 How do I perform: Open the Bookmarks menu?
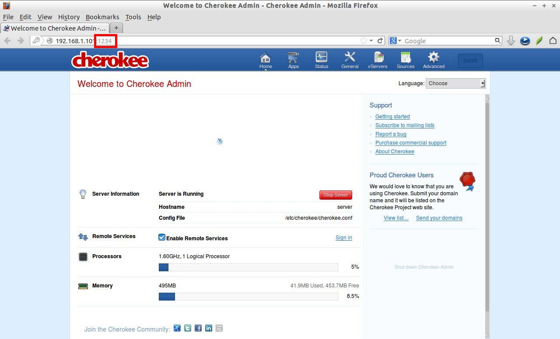[102, 17]
